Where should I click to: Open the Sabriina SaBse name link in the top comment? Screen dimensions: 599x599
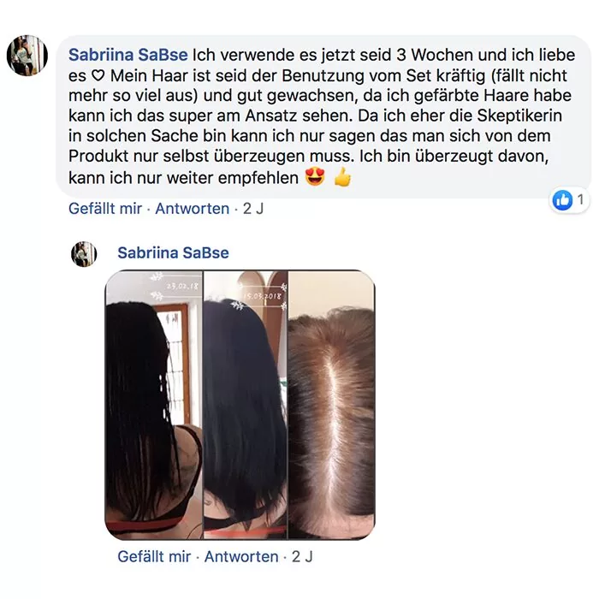coord(128,55)
